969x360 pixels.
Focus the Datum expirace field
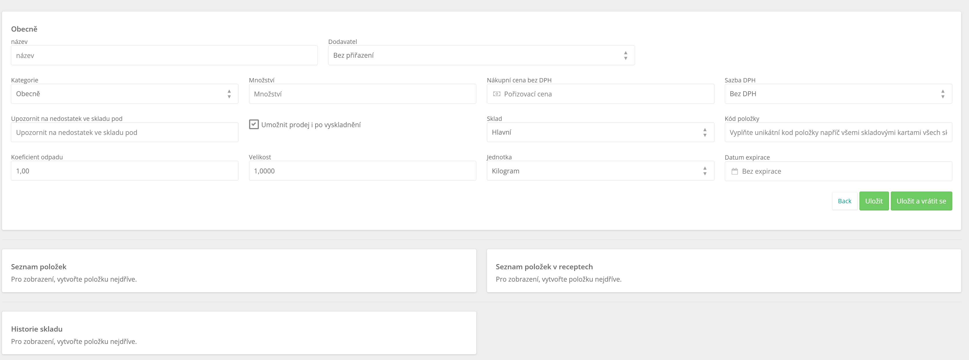pyautogui.click(x=838, y=171)
